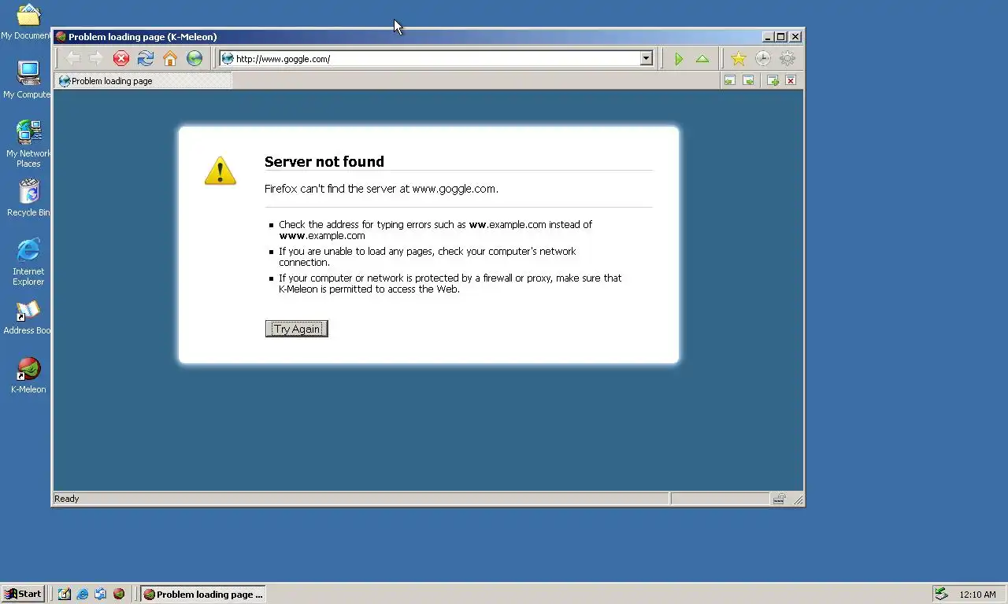Open address bar URL dropdown arrow
The width and height of the screenshot is (1008, 604).
pos(647,58)
